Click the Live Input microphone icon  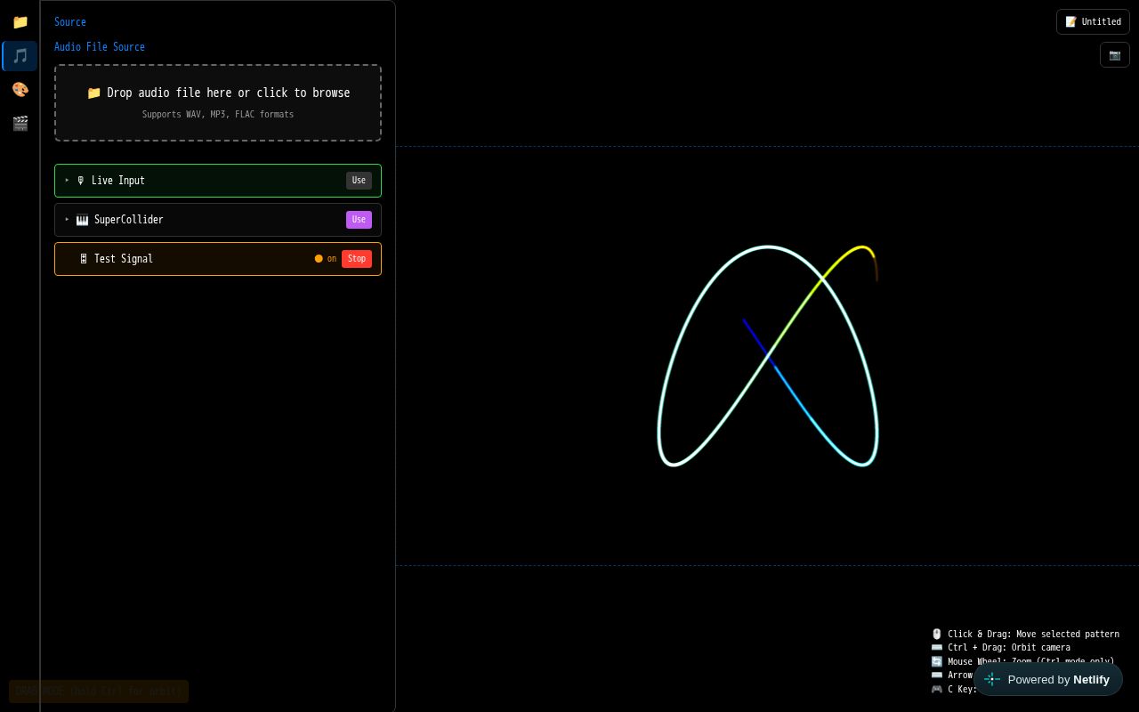pyautogui.click(x=81, y=181)
